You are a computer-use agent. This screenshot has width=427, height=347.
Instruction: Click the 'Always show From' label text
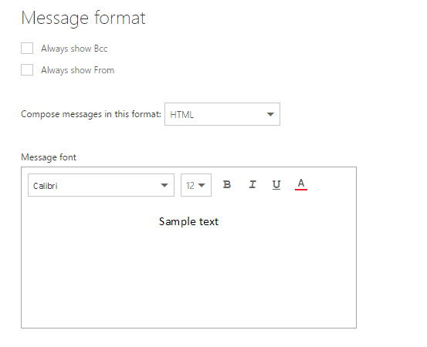(78, 70)
